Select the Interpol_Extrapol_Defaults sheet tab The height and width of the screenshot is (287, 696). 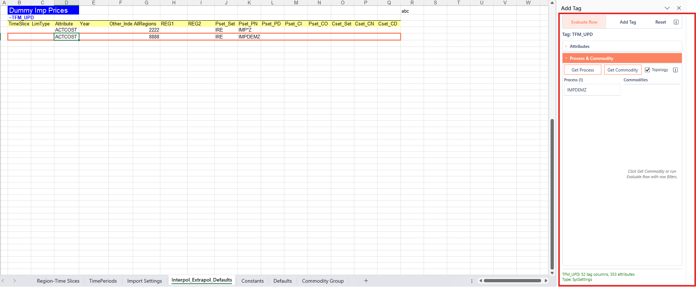click(x=202, y=280)
